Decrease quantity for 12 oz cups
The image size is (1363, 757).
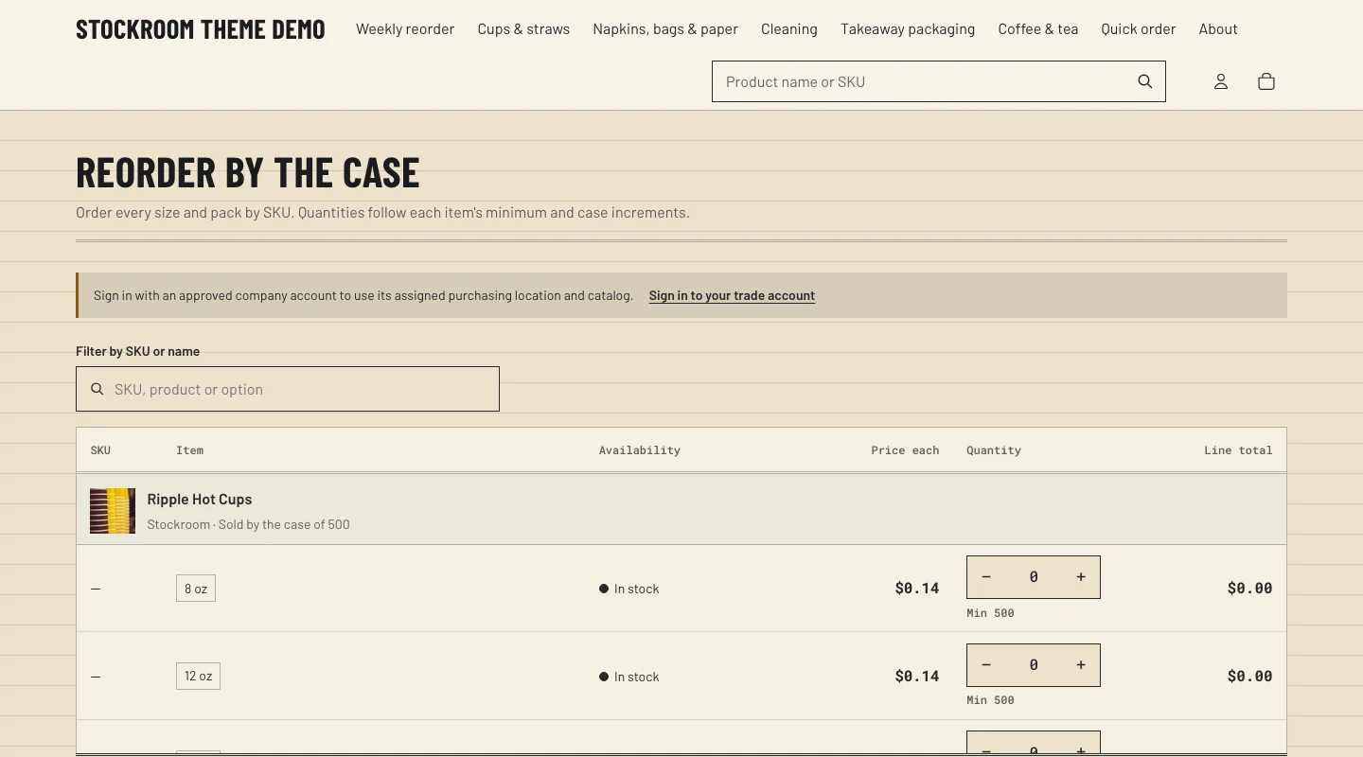(986, 665)
